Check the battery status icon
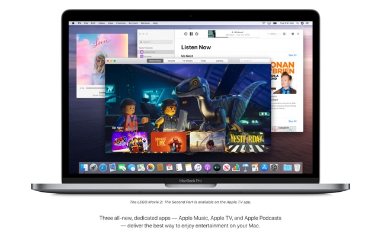 [275, 23]
